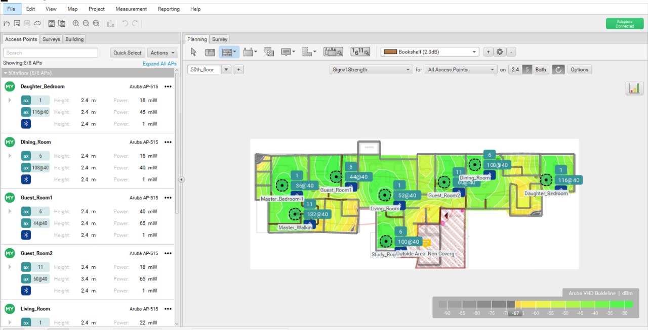Click the -67 threshold handle on legend
Screen dimensions: 648x330
pyautogui.click(x=515, y=313)
